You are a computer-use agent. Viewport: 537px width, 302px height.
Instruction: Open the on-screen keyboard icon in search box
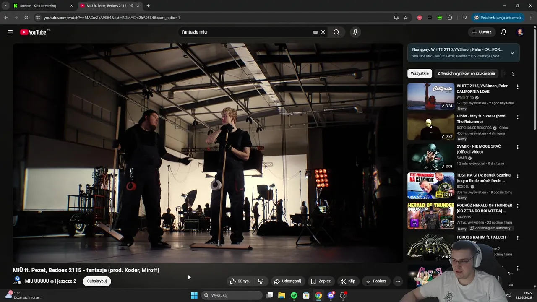(315, 32)
